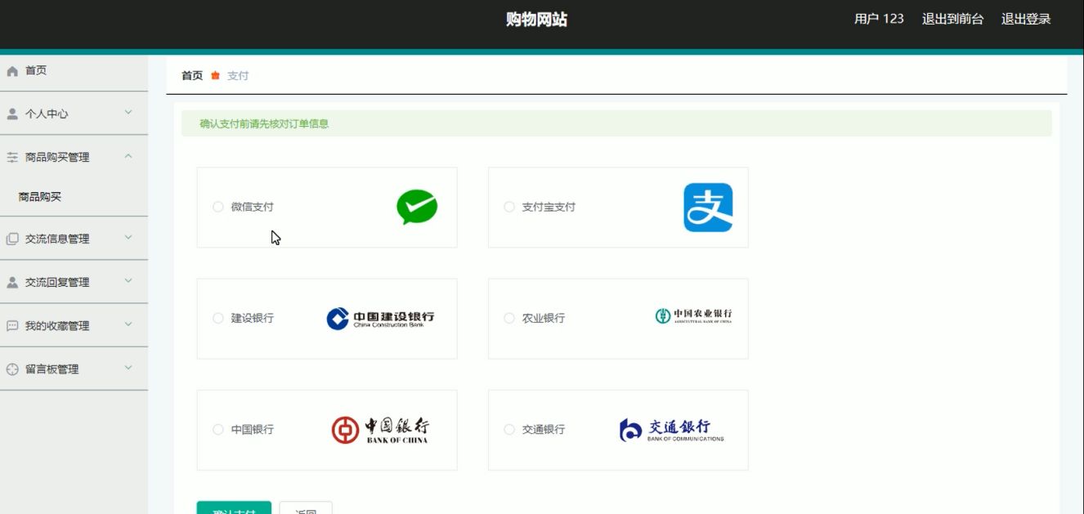This screenshot has height=514, width=1084.
Task: Expand the 交流回复管理 chevron
Action: click(x=128, y=281)
